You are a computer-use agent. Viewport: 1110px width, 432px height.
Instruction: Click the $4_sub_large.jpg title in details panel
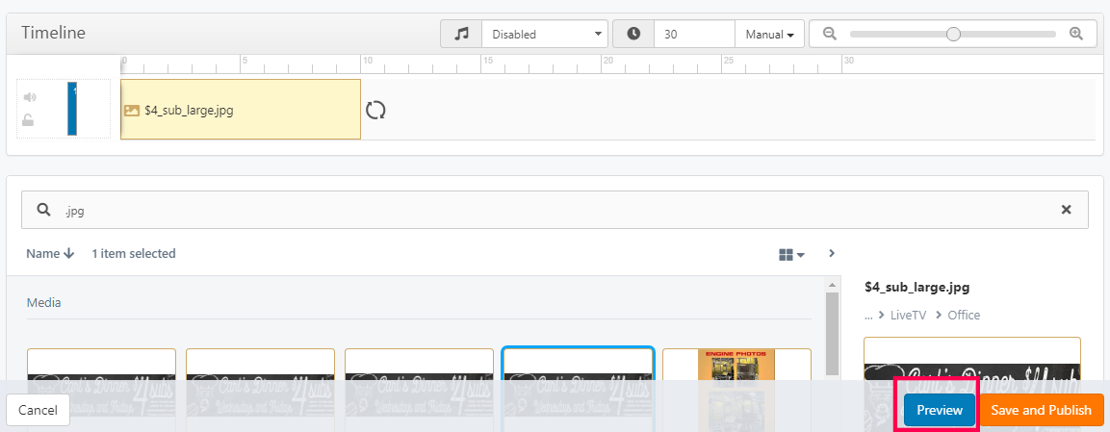point(916,287)
